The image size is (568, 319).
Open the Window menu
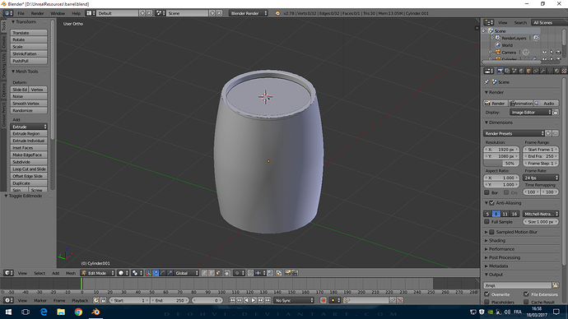(x=58, y=13)
